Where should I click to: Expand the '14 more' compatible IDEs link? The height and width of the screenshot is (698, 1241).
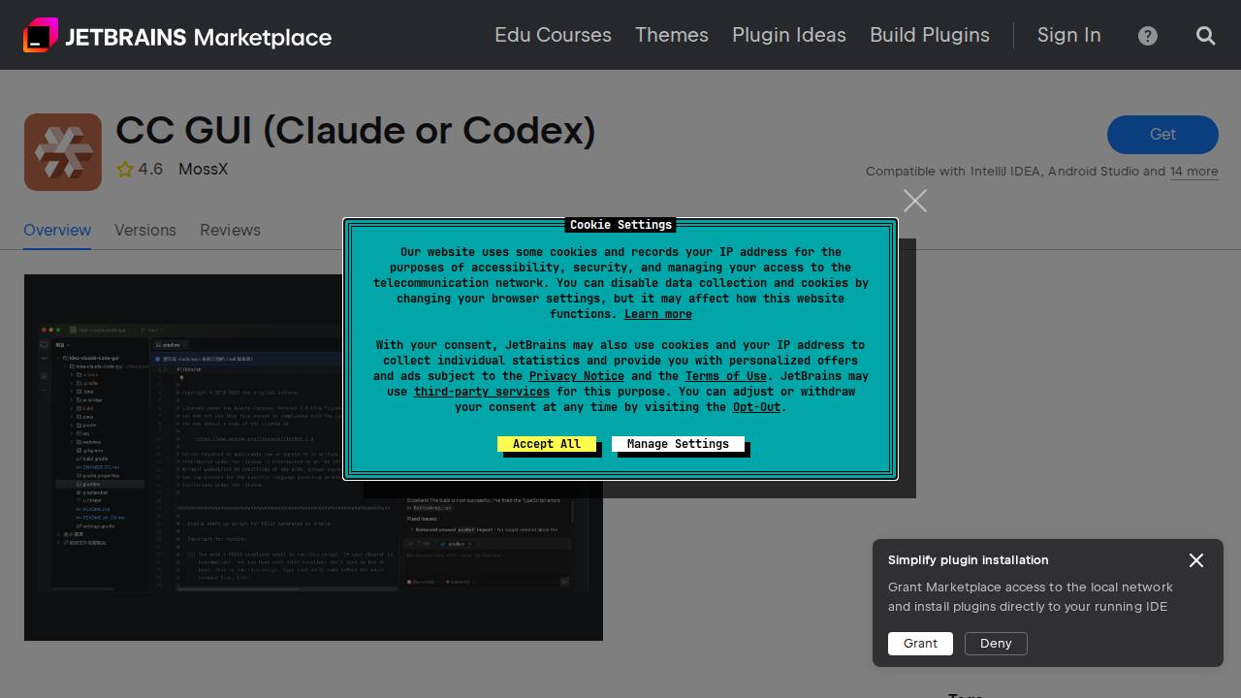click(1193, 172)
